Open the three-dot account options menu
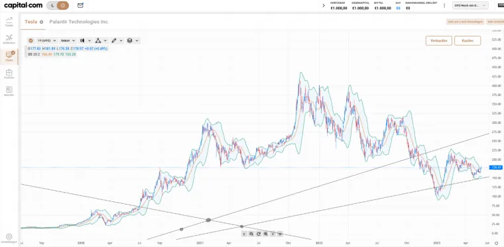Image resolution: width=504 pixels, height=247 pixels. coord(444,5)
